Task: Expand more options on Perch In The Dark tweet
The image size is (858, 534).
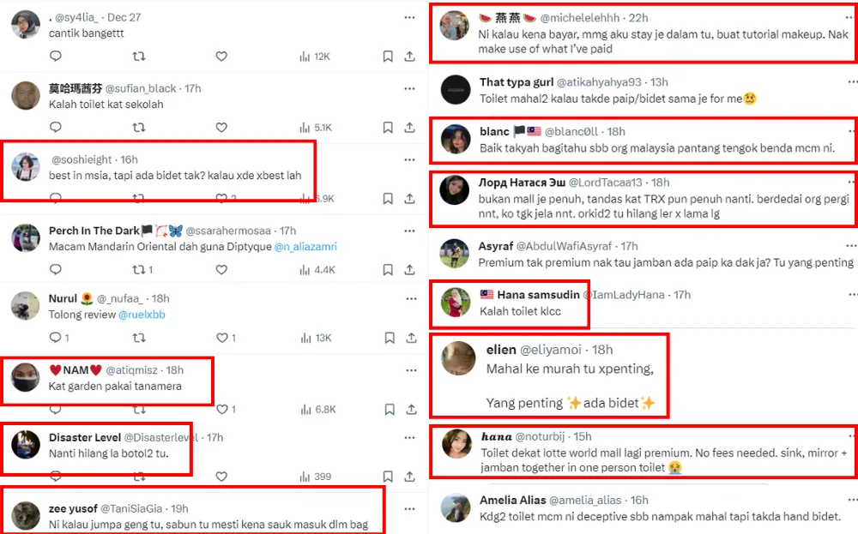Action: click(x=410, y=231)
